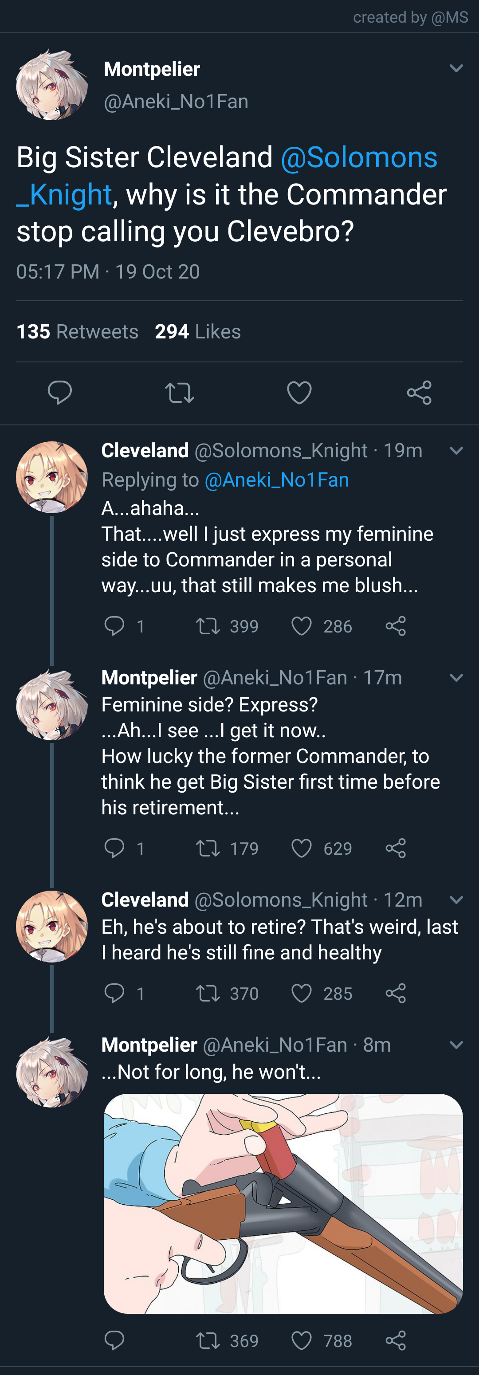This screenshot has height=1375, width=479.
Task: Open the shotgun loading image
Action: 283,1203
